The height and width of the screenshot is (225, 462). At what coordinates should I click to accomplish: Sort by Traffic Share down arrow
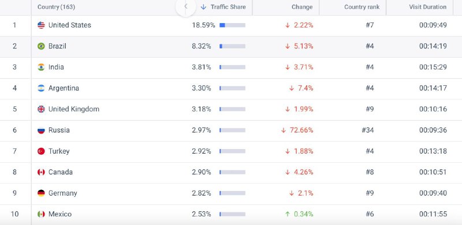(203, 7)
